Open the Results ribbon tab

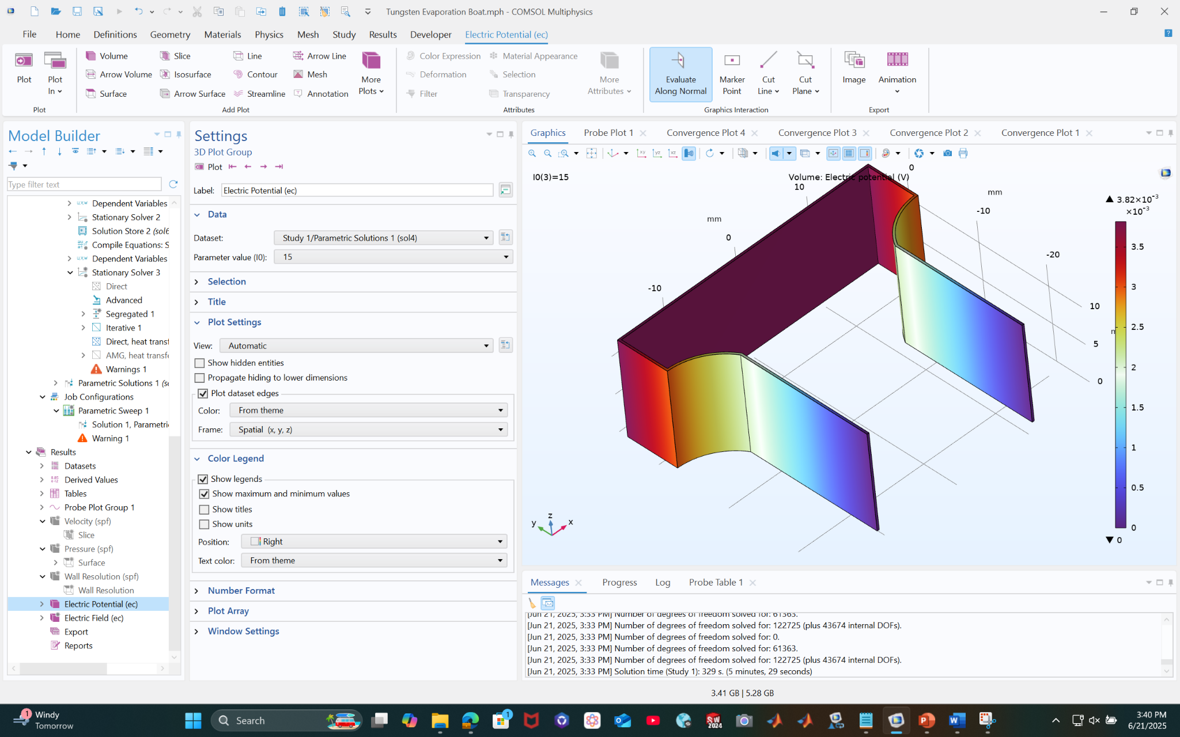pyautogui.click(x=383, y=35)
